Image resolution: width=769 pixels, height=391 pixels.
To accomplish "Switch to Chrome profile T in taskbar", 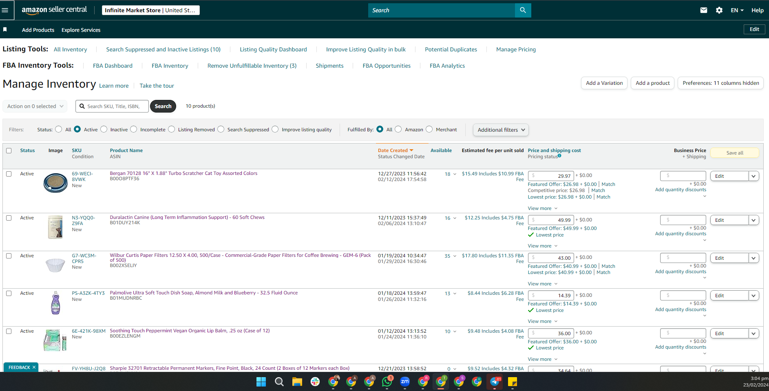I will click(441, 382).
